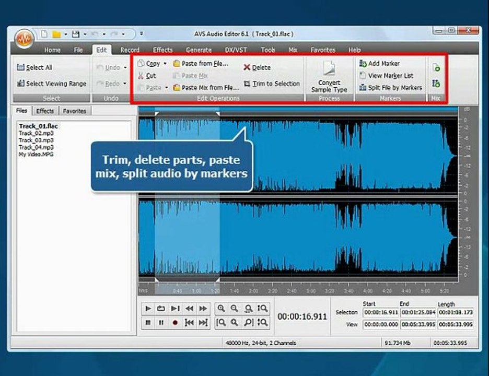Switch to the Favorites panel tab
The height and width of the screenshot is (376, 489).
74,111
